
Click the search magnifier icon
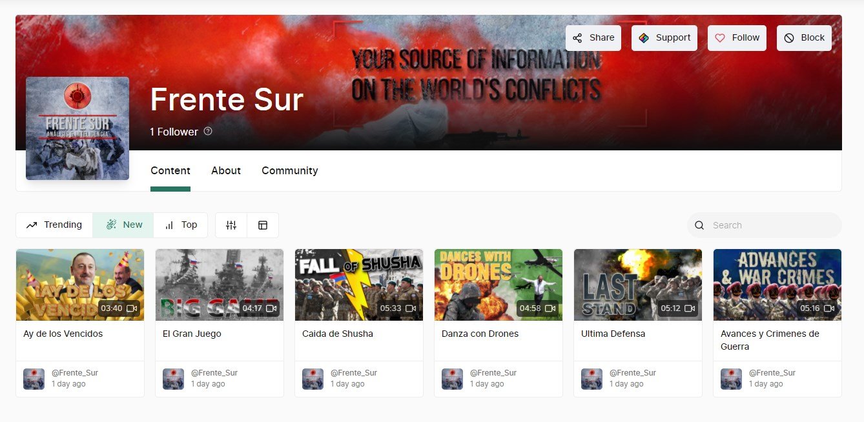pos(699,225)
